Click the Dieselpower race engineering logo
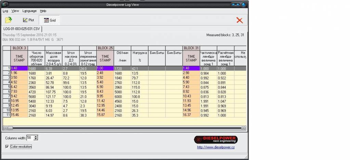Screen dimensions: 350x160 [216, 139]
